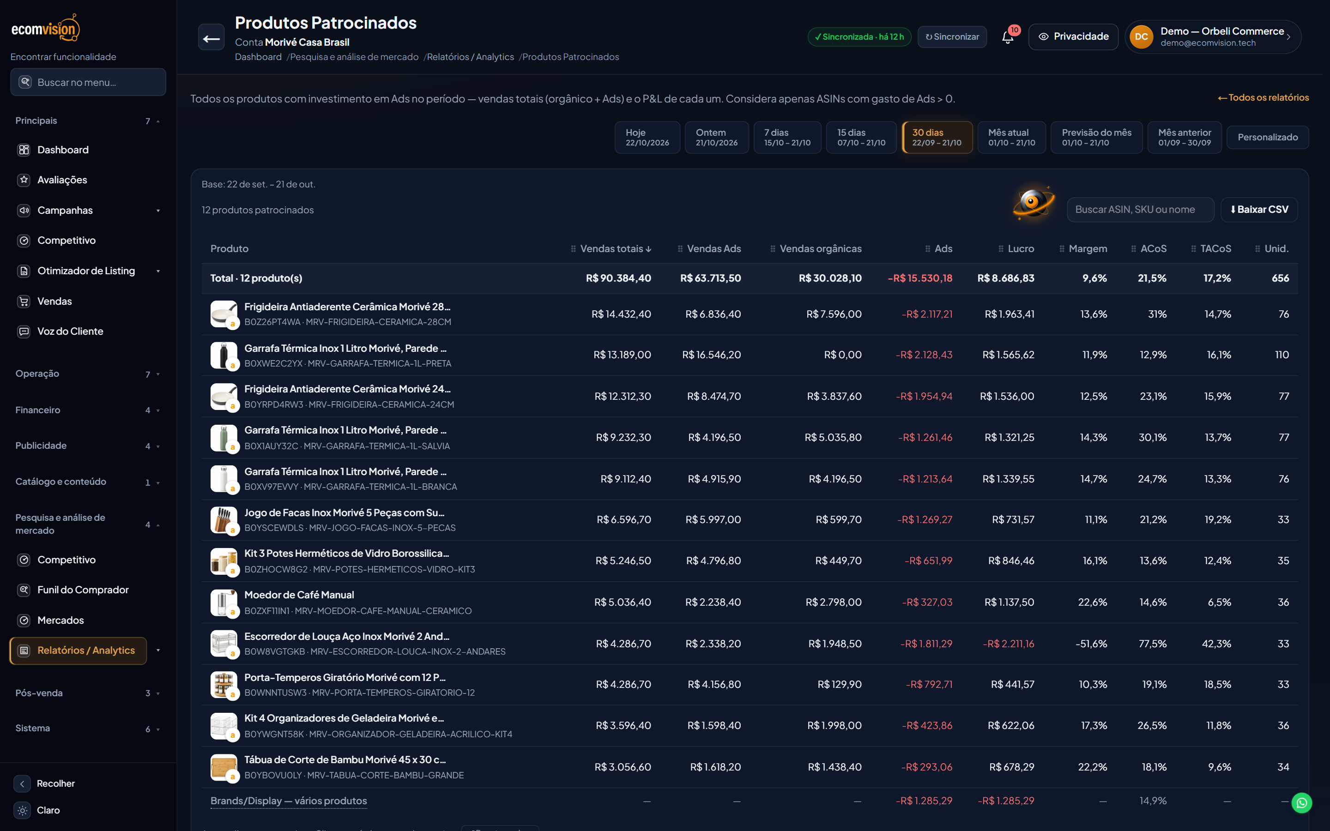
Task: Open Voz do Cliente in sidebar
Action: (x=70, y=331)
